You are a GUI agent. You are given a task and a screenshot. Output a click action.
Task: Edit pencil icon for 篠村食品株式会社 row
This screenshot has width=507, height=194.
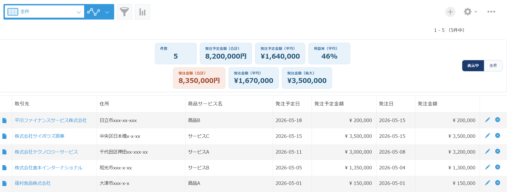click(487, 183)
